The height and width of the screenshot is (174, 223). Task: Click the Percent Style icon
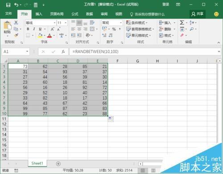point(114,29)
